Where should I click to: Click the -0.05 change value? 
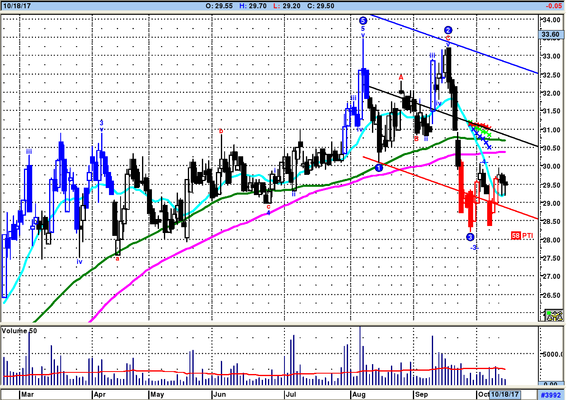[x=553, y=6]
